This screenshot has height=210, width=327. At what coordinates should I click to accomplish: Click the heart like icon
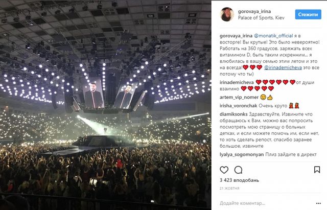coord(224,169)
